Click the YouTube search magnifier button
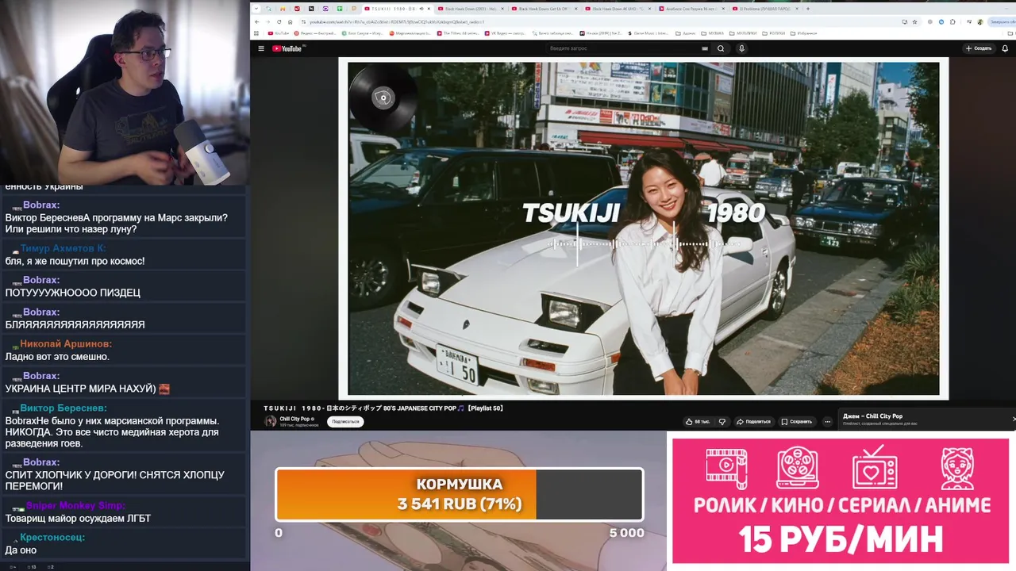The image size is (1016, 571). tap(721, 48)
